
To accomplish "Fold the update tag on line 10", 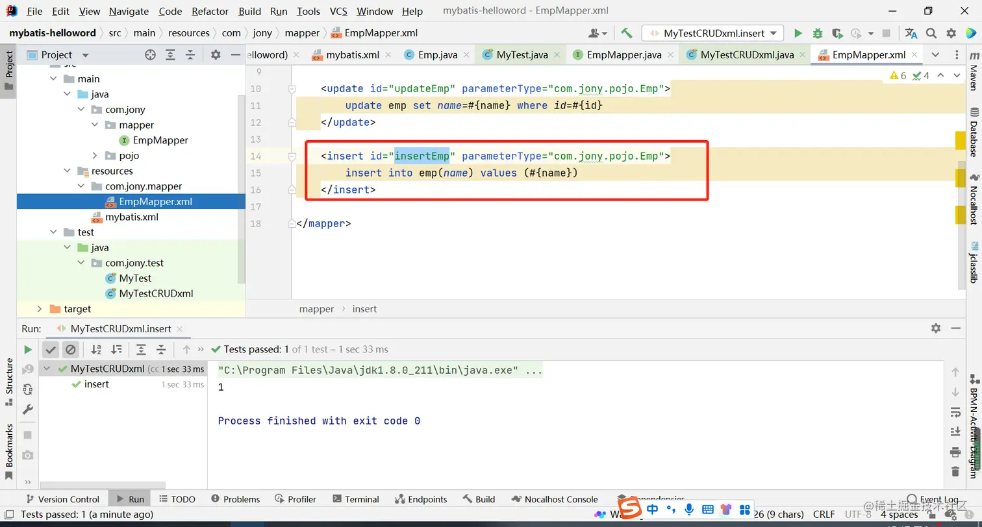I will pos(292,88).
